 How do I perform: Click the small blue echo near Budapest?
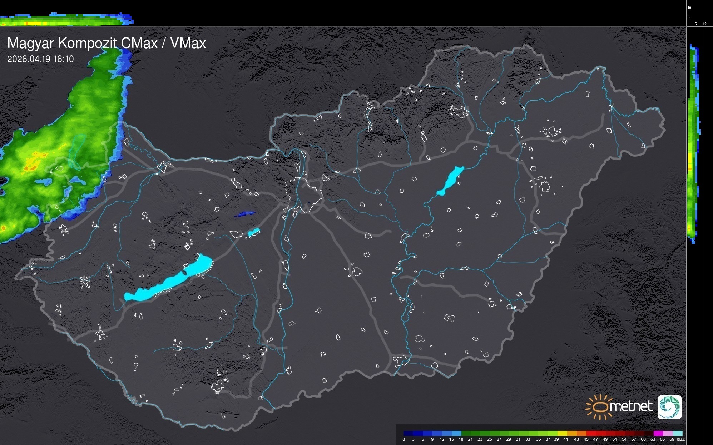click(244, 214)
